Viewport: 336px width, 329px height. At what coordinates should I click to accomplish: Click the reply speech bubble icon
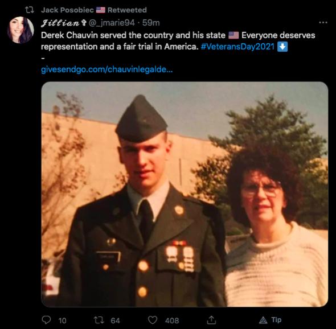click(x=46, y=320)
